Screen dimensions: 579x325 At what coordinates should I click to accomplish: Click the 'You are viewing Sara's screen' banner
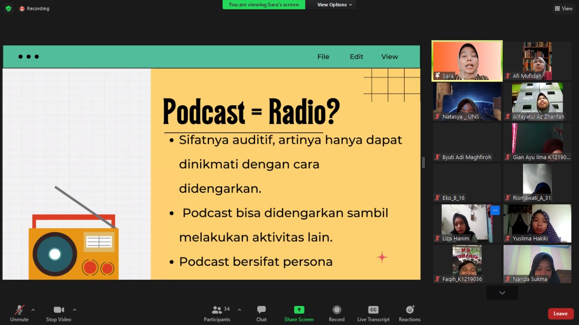point(264,5)
